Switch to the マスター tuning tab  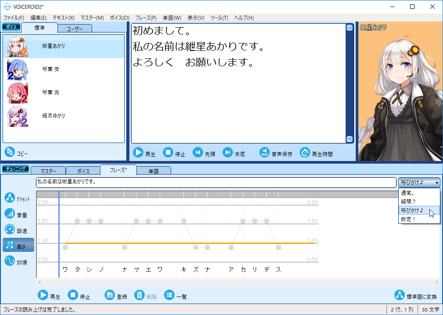click(48, 171)
